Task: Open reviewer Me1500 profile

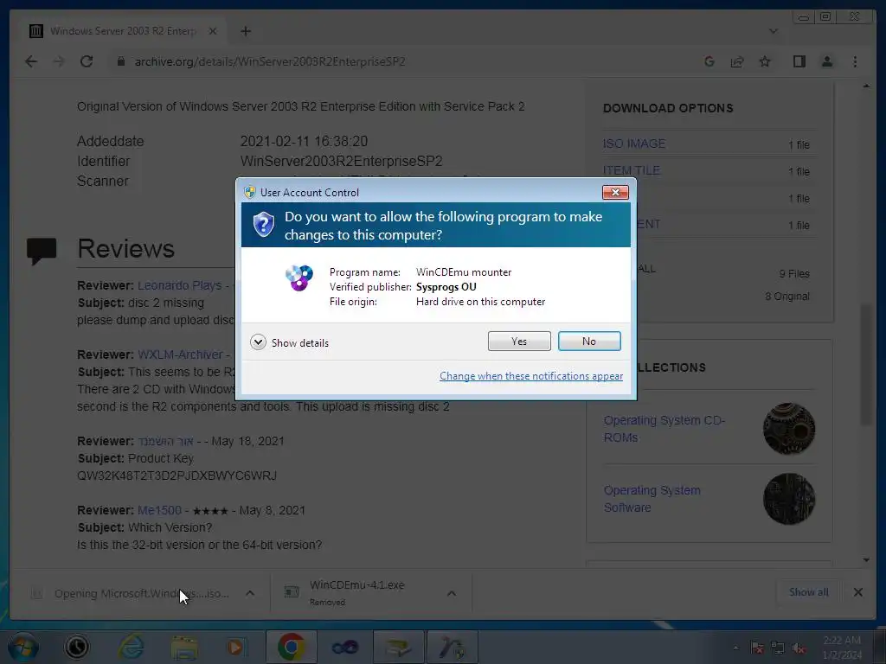Action: (159, 510)
